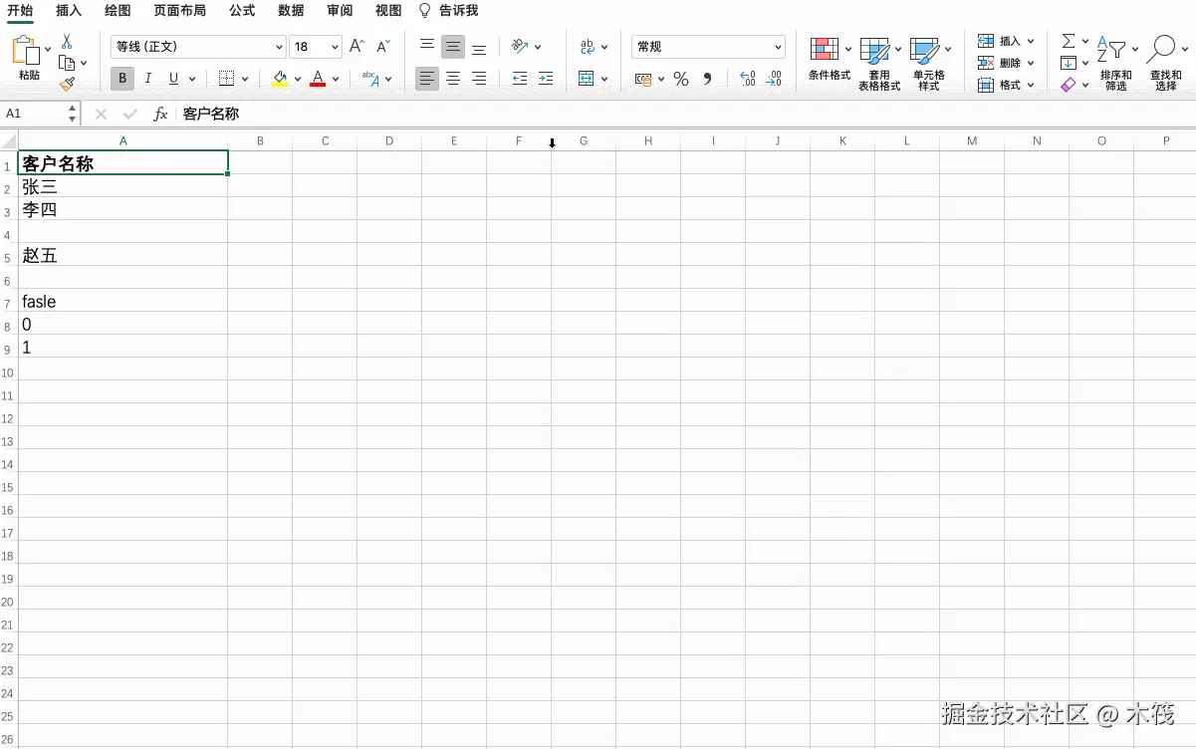Expand the Paste options arrow
Screen dimensions: 1196x749
(x=47, y=49)
